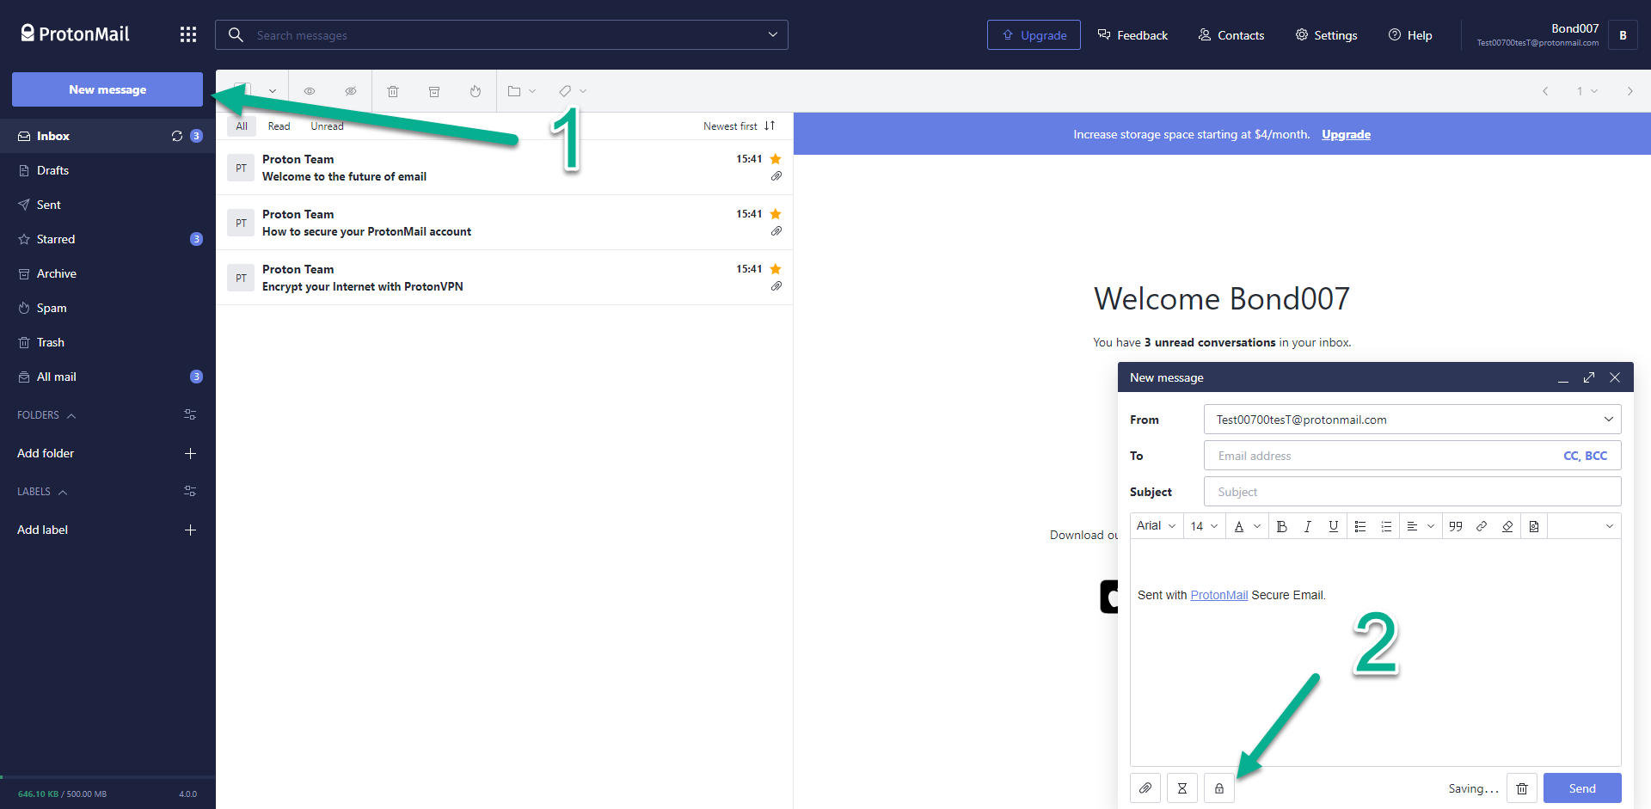Click the Upgrade button in header
The height and width of the screenshot is (809, 1651).
(1034, 35)
